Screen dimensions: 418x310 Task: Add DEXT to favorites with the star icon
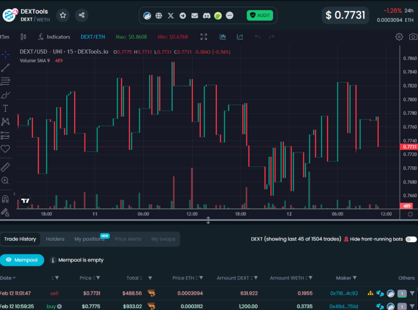point(63,15)
